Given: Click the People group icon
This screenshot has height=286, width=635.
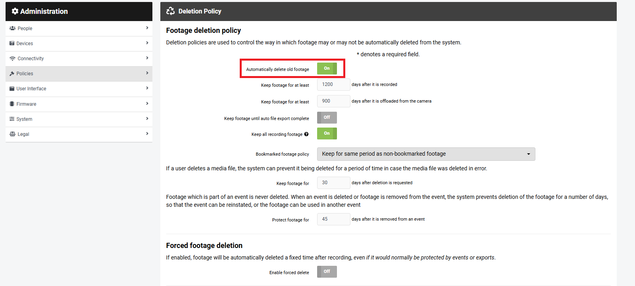Looking at the screenshot, I should (x=12, y=28).
